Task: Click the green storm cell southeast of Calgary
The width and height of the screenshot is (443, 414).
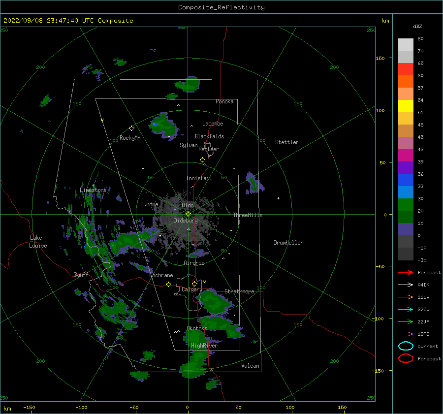Action: pos(216,302)
